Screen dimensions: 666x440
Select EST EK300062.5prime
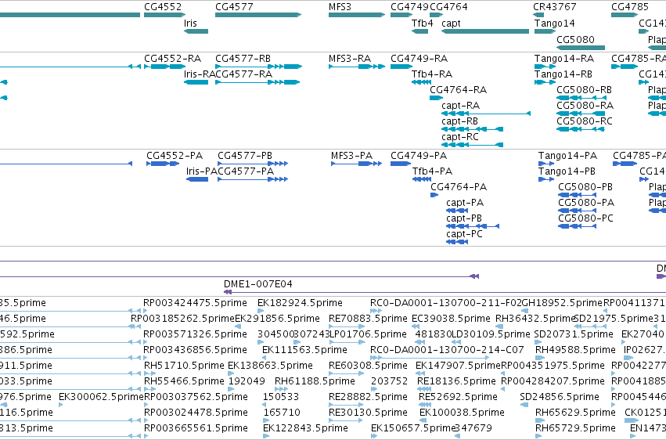[101, 397]
